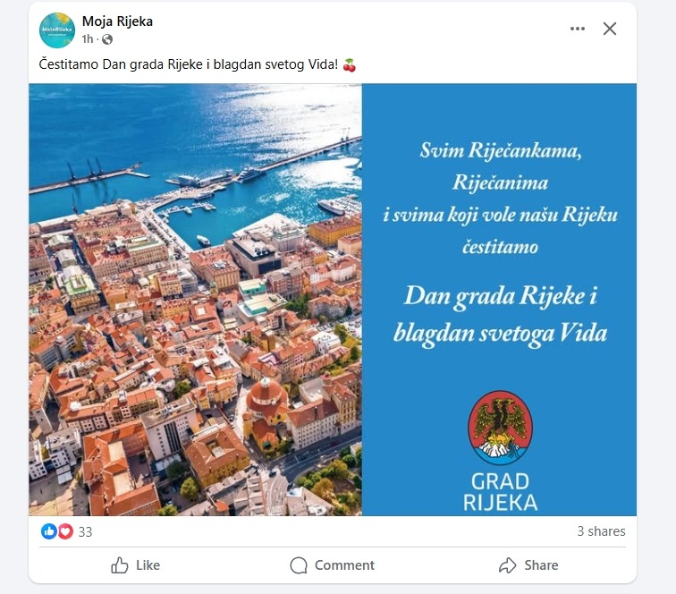The height and width of the screenshot is (594, 676).
Task: Open the Moja Rijeka page name link
Action: pyautogui.click(x=117, y=21)
